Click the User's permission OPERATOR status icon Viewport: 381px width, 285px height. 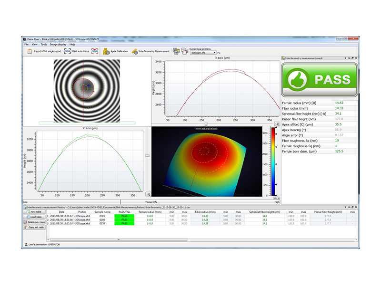pyautogui.click(x=26, y=245)
